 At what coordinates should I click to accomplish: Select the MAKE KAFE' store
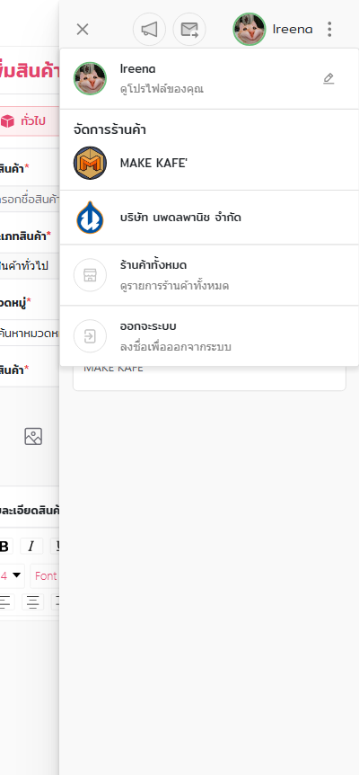point(209,163)
